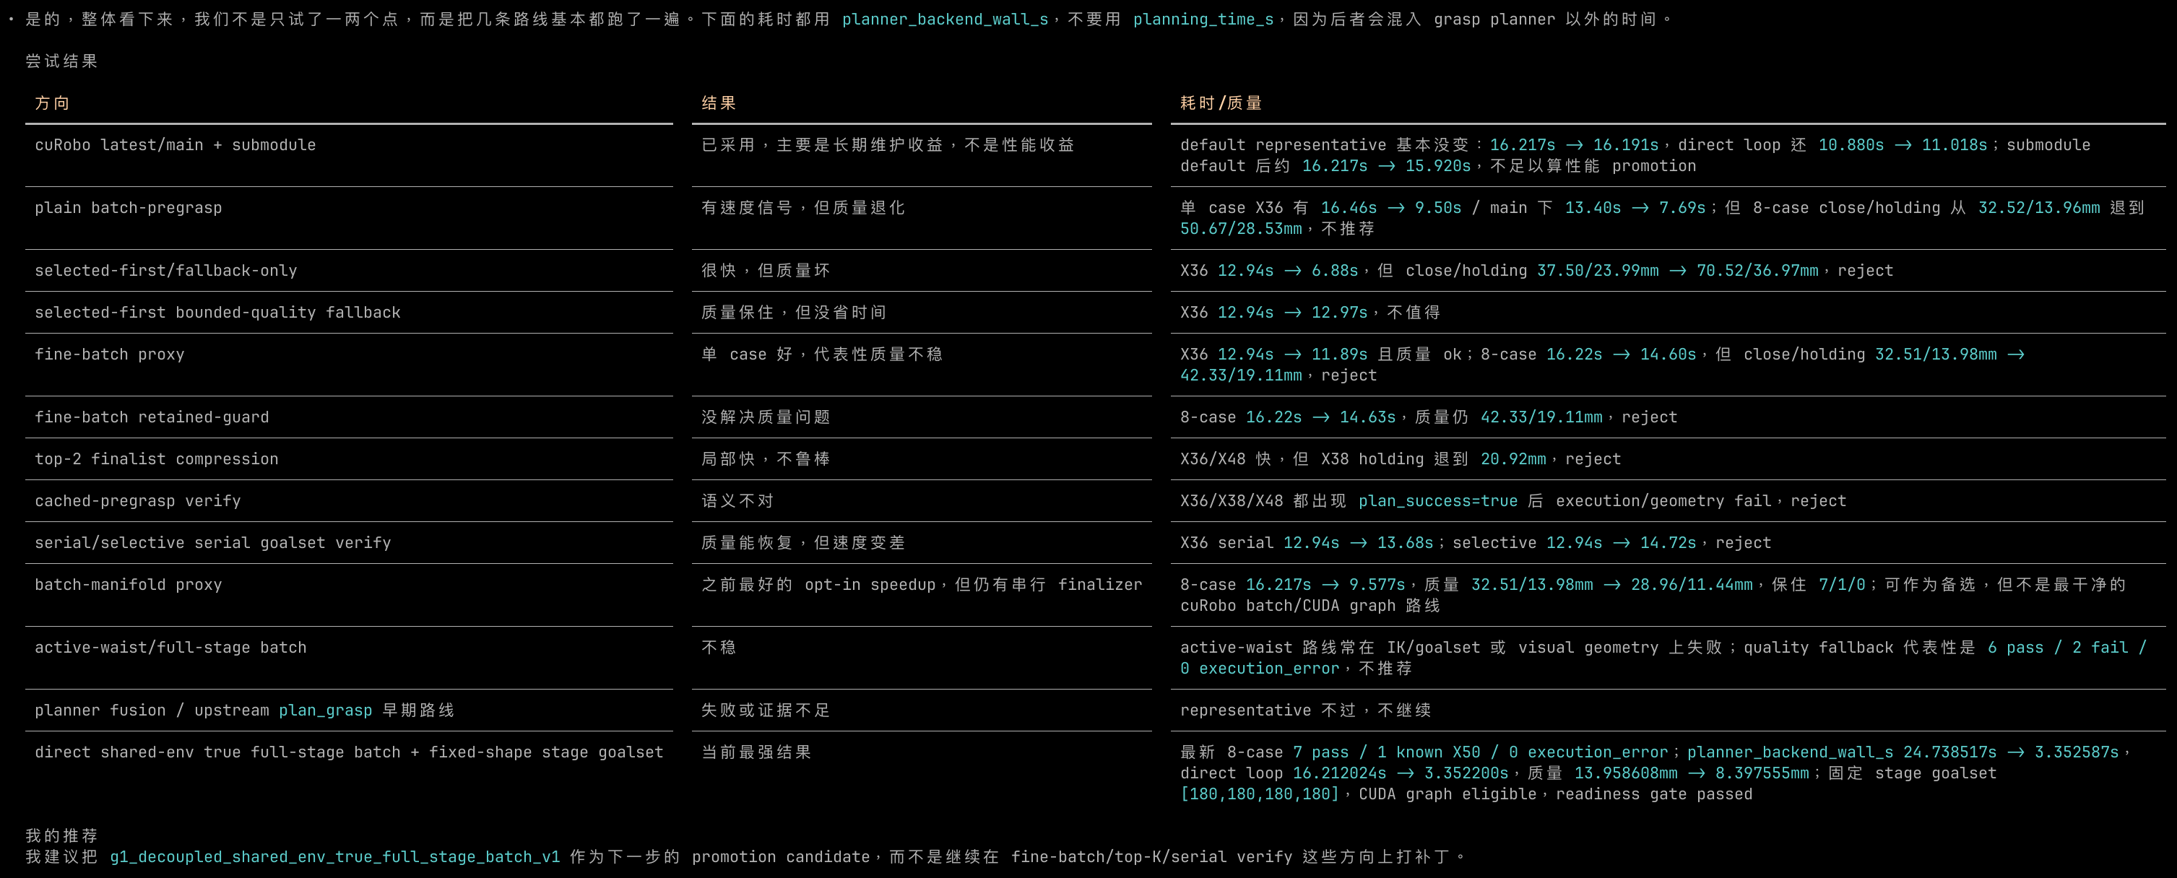Click the value '16.217s → 16.191s'
The width and height of the screenshot is (2177, 878).
click(1575, 145)
